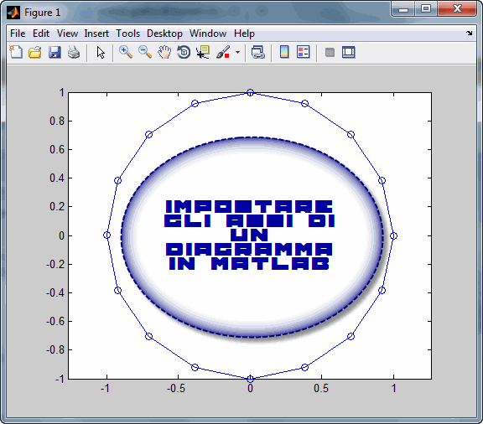Enable the Rotate 3D tool

pyautogui.click(x=184, y=52)
